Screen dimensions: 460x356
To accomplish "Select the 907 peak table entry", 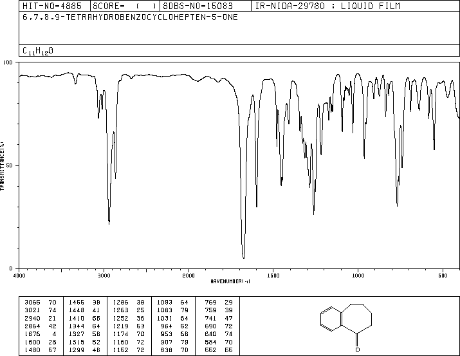I will click(174, 342).
